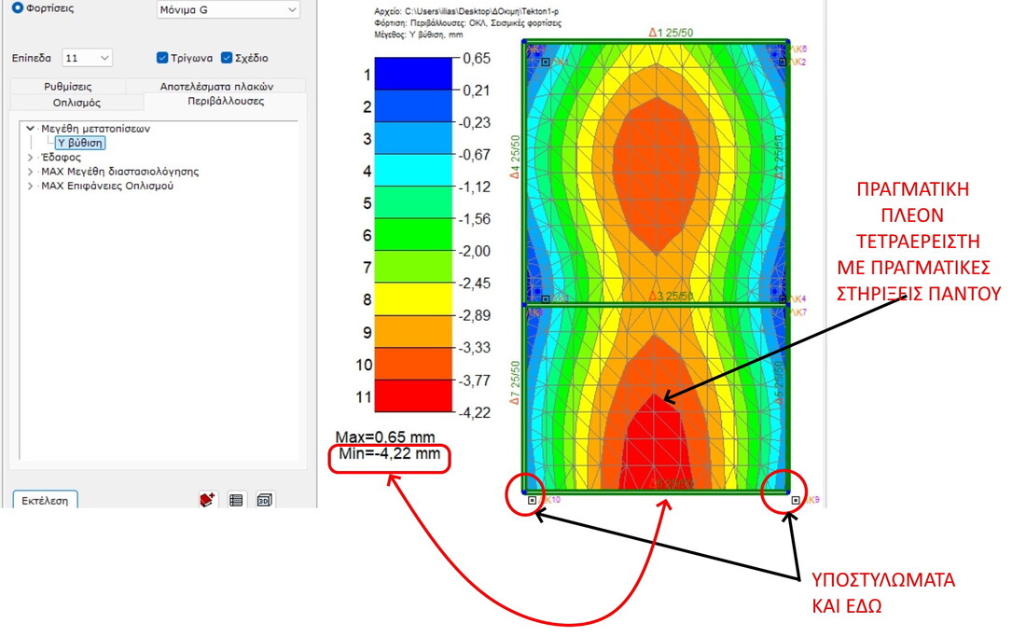Collapse the Μεγέθη μετατοπίσεων tree node
1026x637 pixels.
30,129
